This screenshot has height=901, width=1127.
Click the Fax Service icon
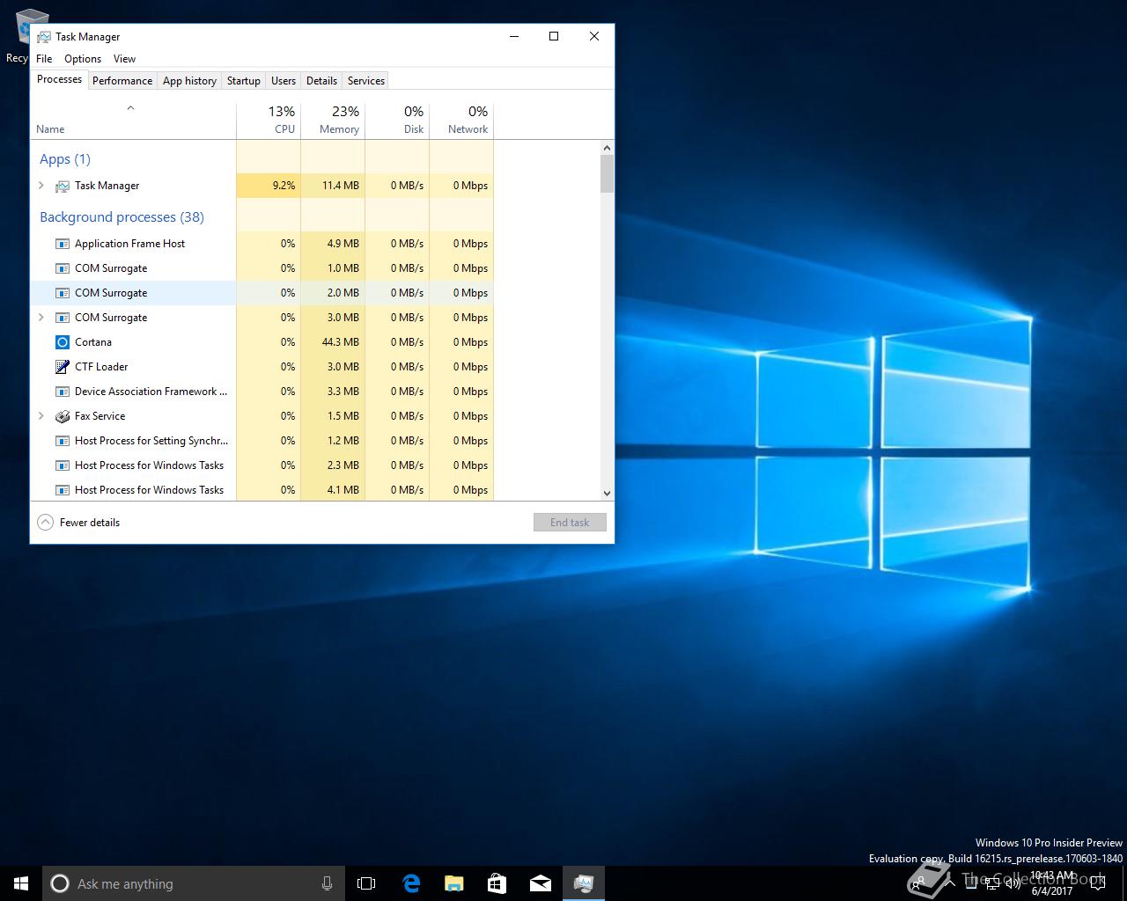63,416
